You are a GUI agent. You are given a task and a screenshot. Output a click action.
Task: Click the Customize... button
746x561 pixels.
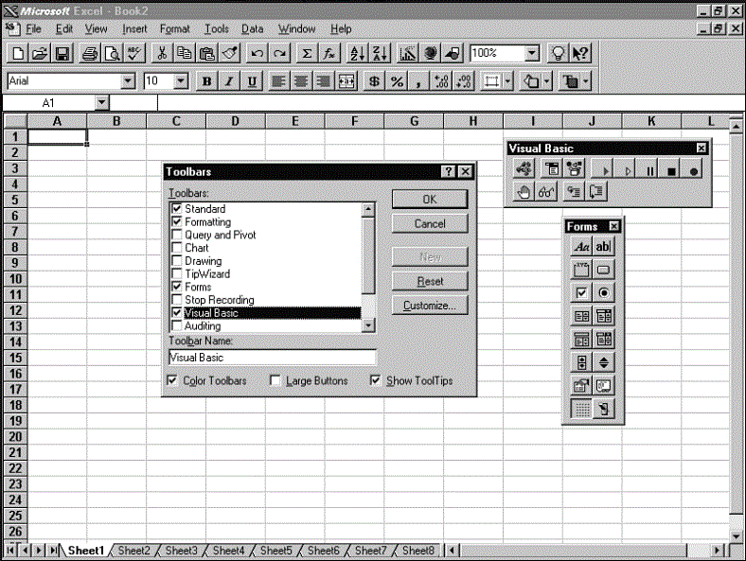[x=430, y=306]
